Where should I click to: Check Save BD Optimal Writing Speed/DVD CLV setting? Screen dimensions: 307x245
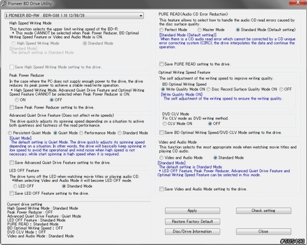click(162, 133)
